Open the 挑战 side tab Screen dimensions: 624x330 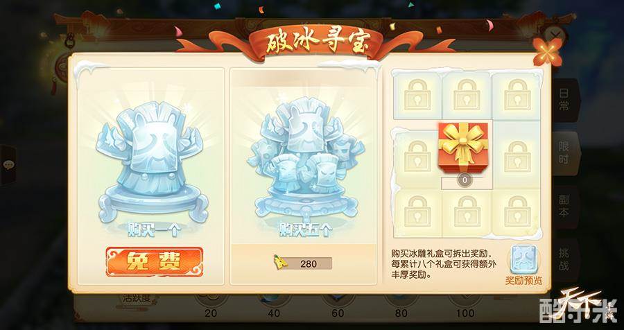pos(564,259)
